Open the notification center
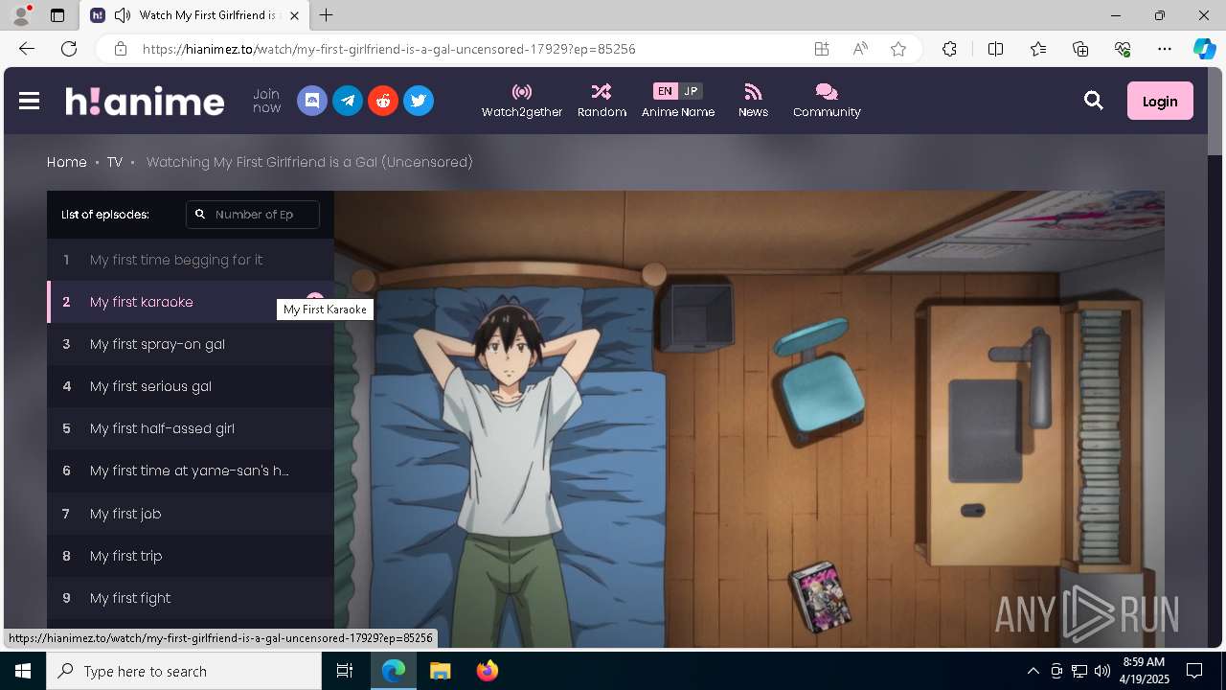The width and height of the screenshot is (1226, 690). pos(1194,671)
